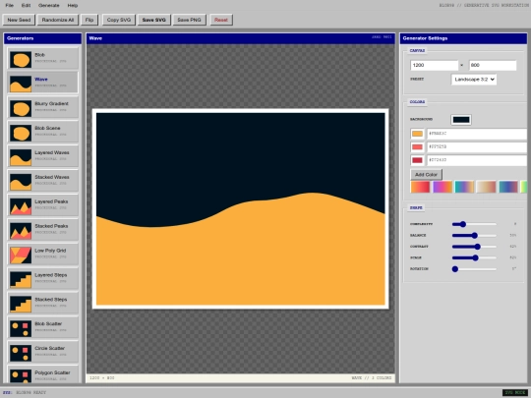The image size is (531, 398).
Task: Apply the purple-to-orange gradient palette
Action: 442,187
